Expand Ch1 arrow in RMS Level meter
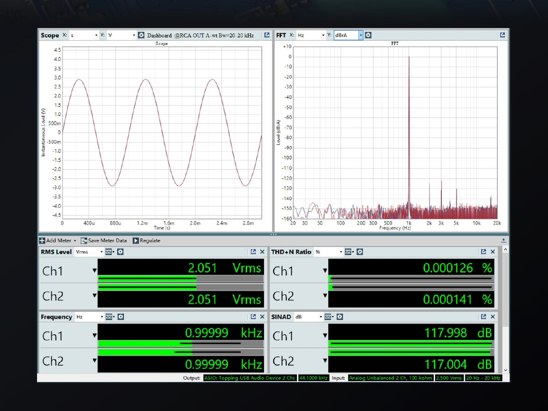Screen dimensions: 548x411 click(x=95, y=271)
